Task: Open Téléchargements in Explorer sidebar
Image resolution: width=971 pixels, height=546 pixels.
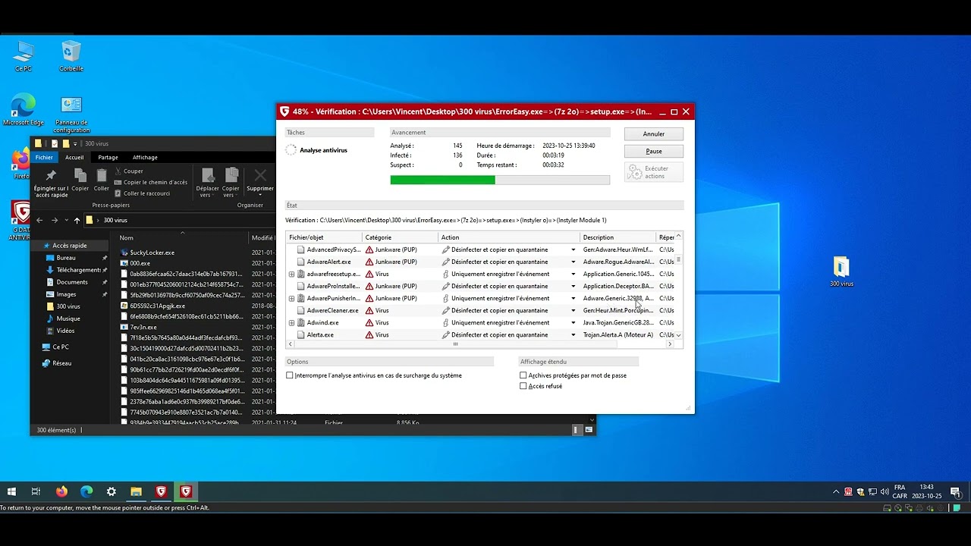Action: 78,270
